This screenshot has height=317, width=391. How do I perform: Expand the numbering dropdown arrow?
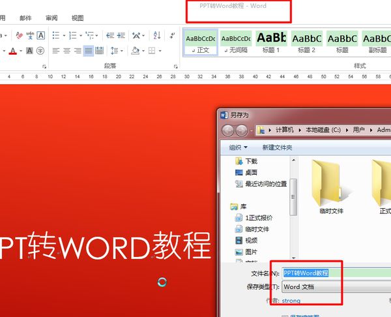pos(81,35)
